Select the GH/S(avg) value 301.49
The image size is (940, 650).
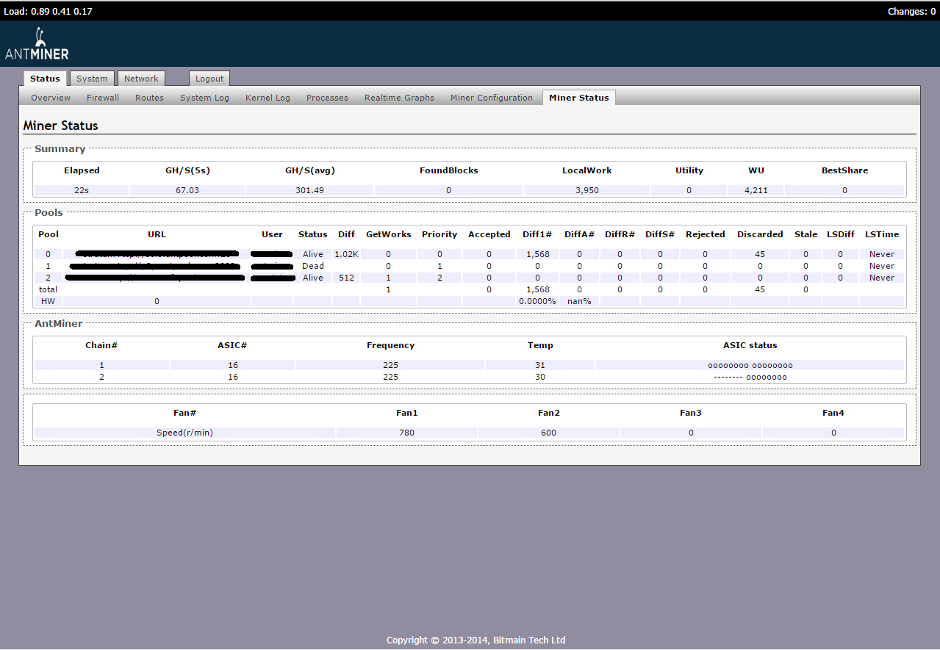(310, 190)
